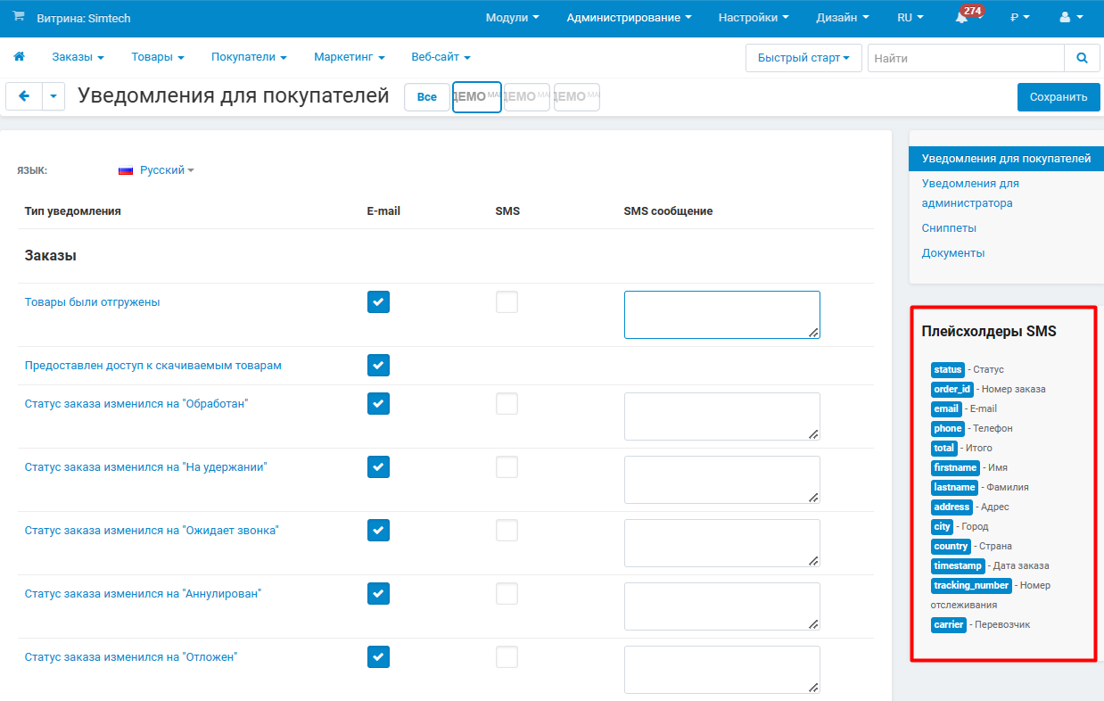Go to the home dashboard icon
Screen dimensions: 1104x701
[19, 57]
